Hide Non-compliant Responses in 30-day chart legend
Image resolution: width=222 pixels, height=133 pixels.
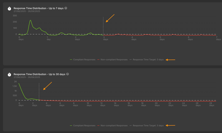click(114, 125)
